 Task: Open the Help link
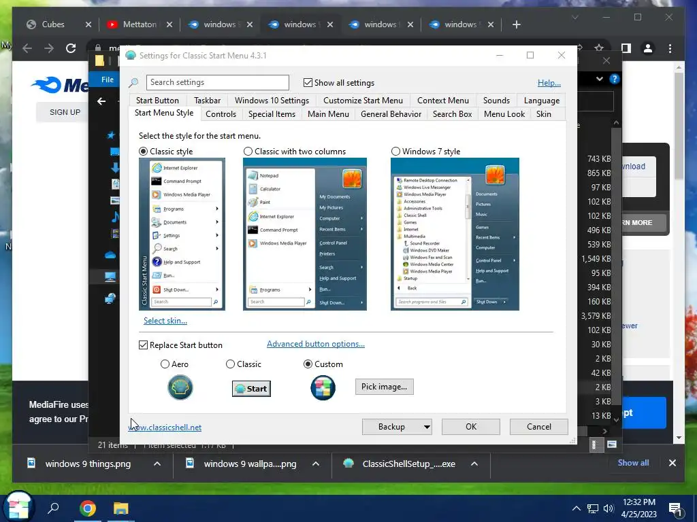tap(549, 82)
